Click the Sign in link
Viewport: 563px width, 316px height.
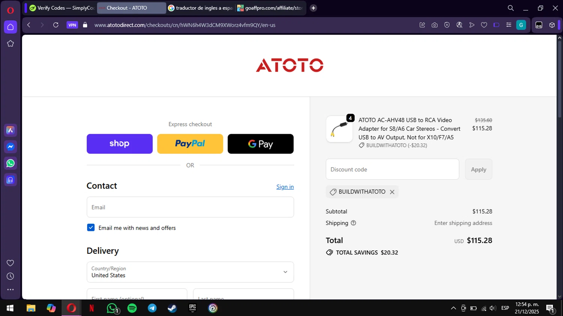click(x=285, y=187)
